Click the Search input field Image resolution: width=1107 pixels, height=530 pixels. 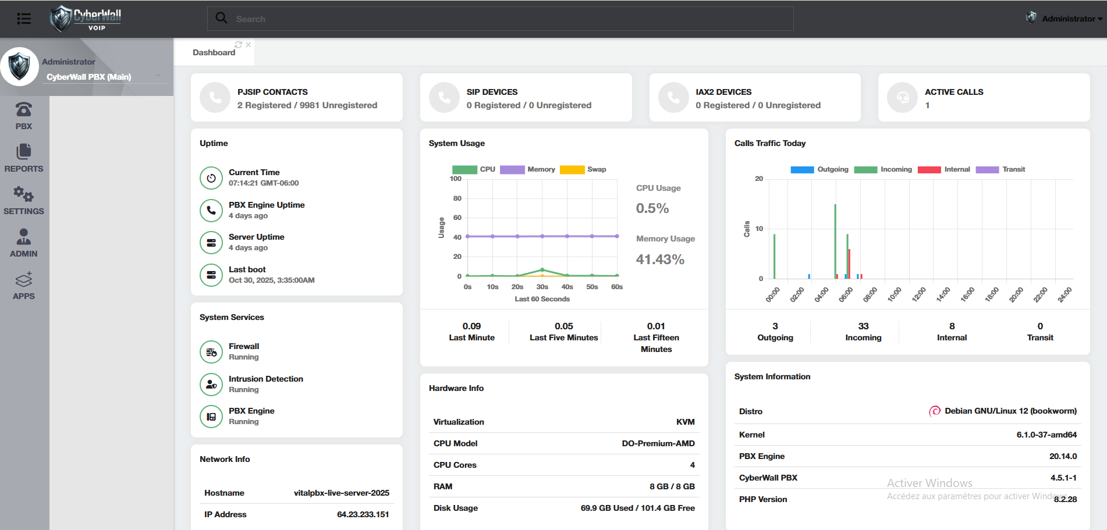[x=501, y=19]
